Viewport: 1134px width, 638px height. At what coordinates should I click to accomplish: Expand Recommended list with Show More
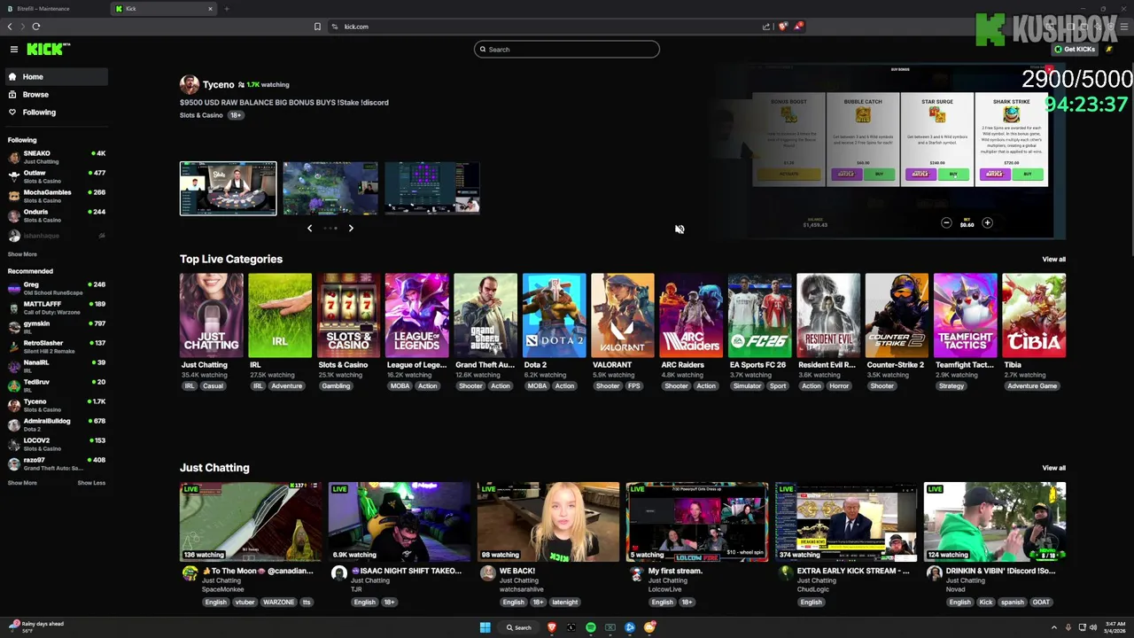pyautogui.click(x=22, y=483)
